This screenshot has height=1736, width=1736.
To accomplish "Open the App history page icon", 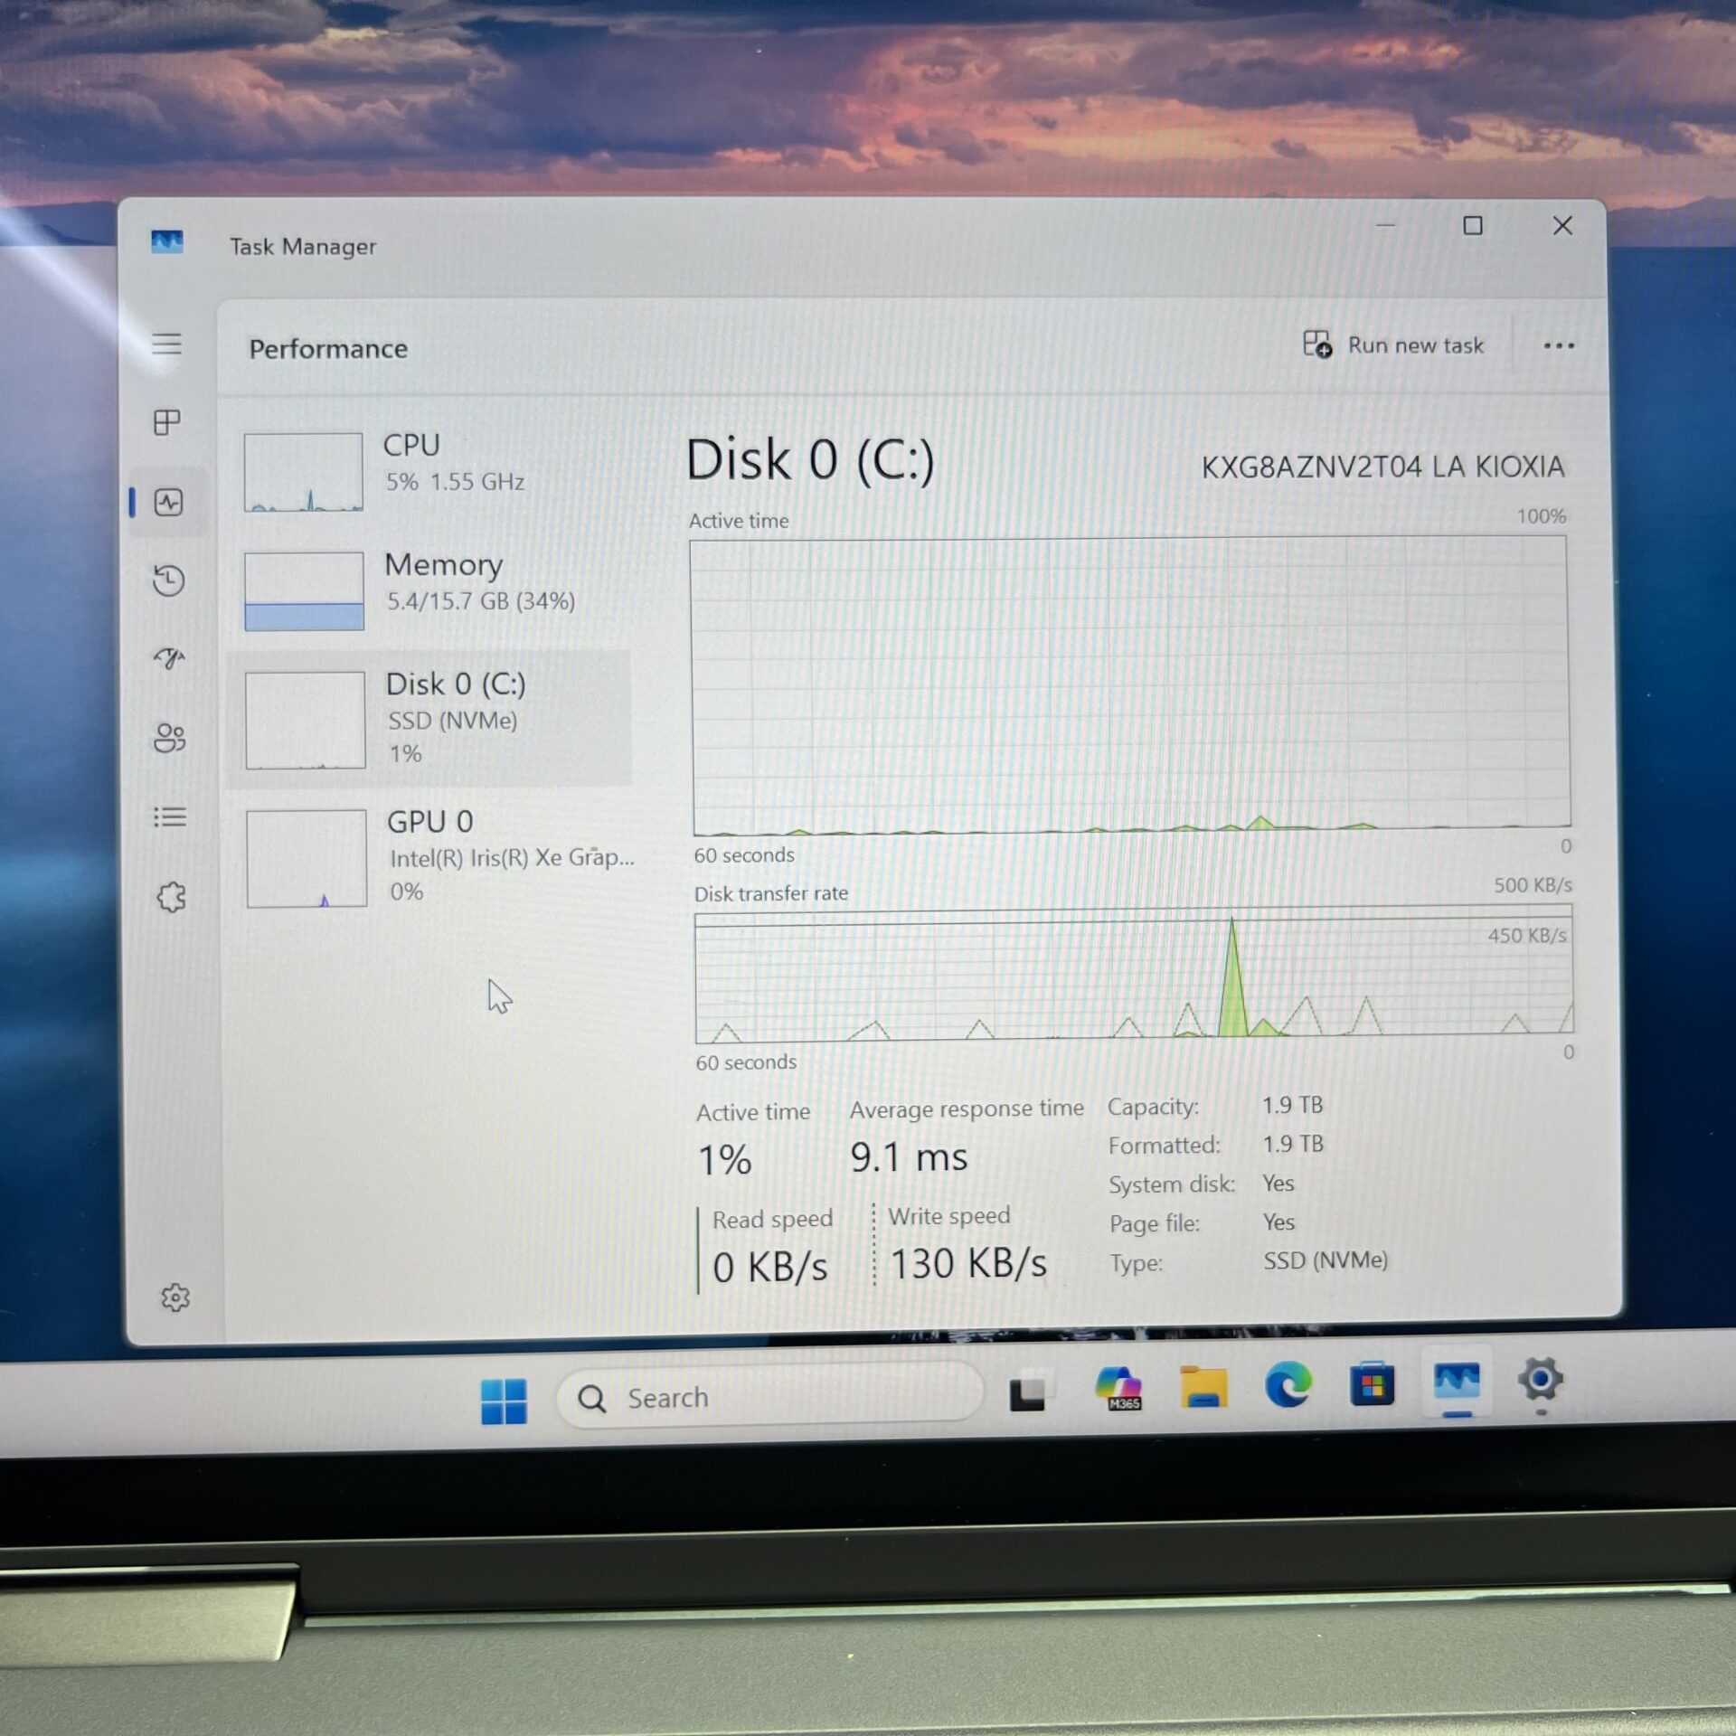I will [x=169, y=580].
